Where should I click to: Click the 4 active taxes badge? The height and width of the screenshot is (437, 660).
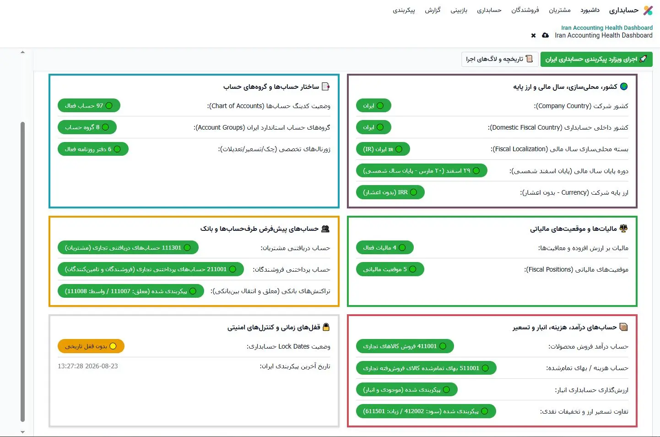tap(385, 247)
